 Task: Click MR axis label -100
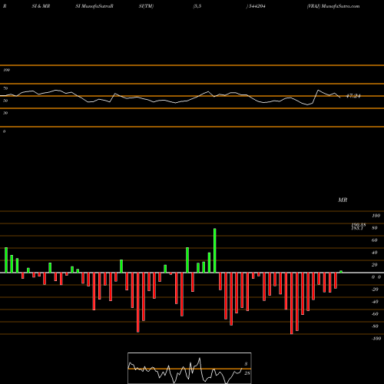coord(376,339)
